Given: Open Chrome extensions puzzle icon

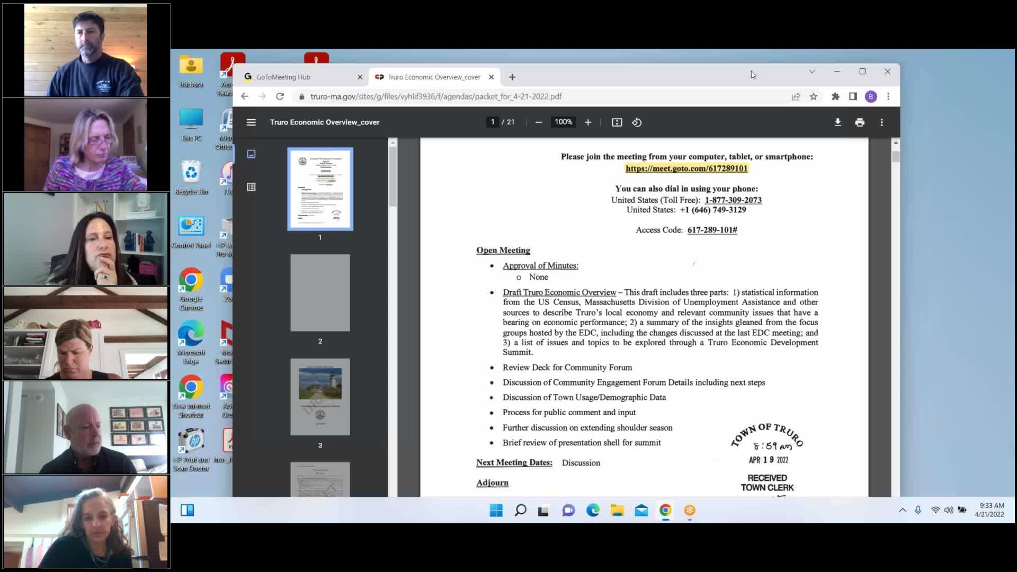Looking at the screenshot, I should pos(835,96).
